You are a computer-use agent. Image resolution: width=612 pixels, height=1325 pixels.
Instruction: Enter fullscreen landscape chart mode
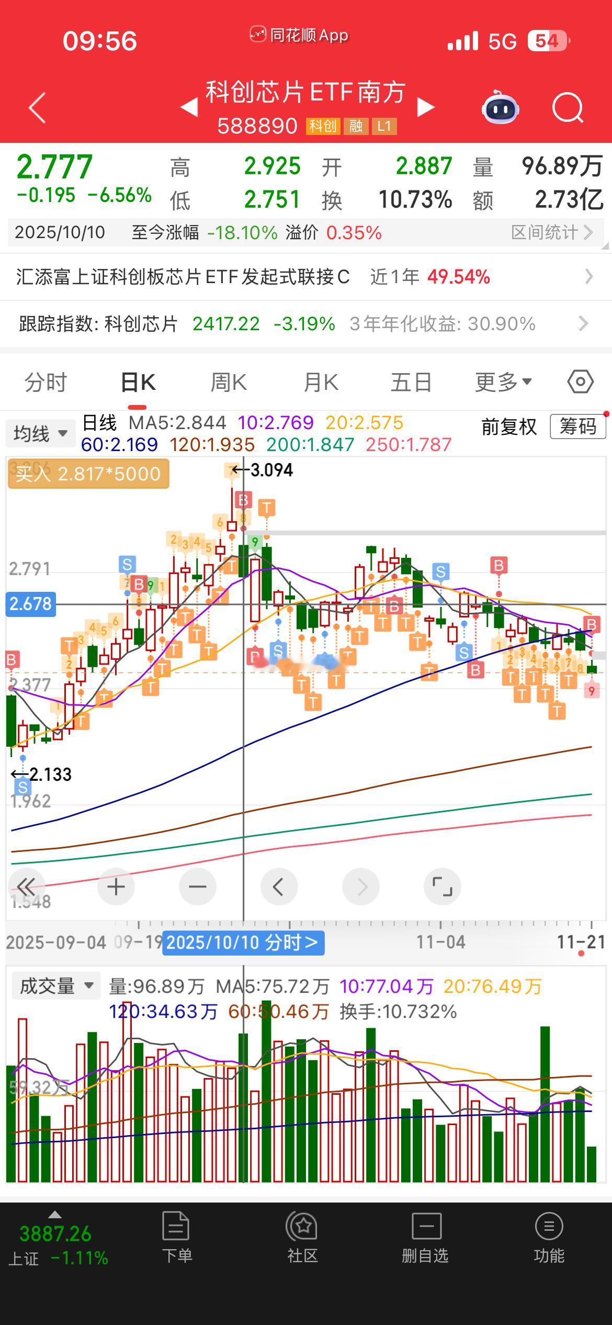click(443, 886)
